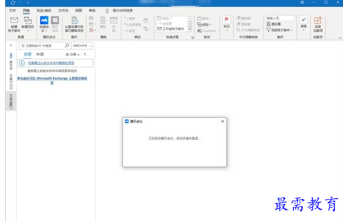Viewport: 343px width, 222px height.
Task: Click the 全部答复 reply all button
Action: click(133, 24)
